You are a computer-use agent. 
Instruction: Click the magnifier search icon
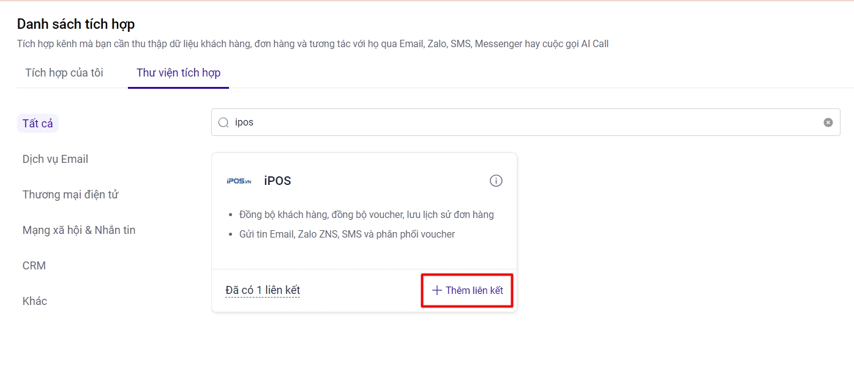click(x=224, y=122)
